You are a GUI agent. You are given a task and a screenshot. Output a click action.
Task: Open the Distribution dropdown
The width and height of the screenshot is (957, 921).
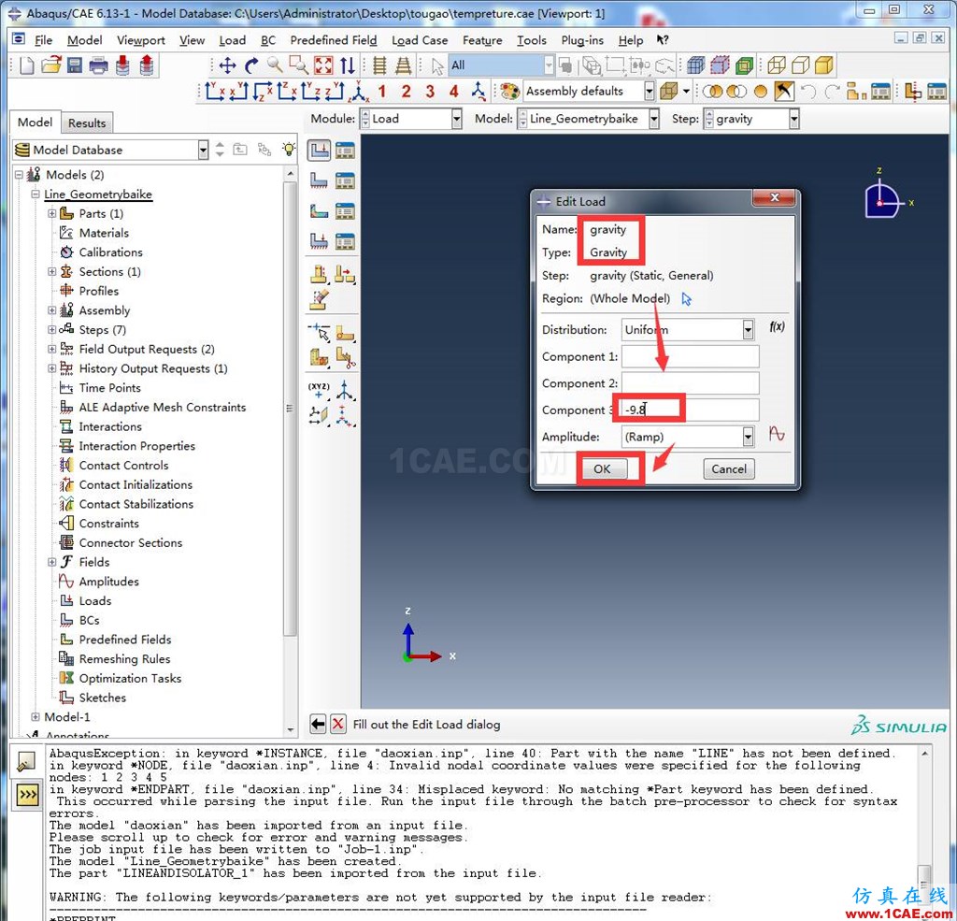point(748,330)
